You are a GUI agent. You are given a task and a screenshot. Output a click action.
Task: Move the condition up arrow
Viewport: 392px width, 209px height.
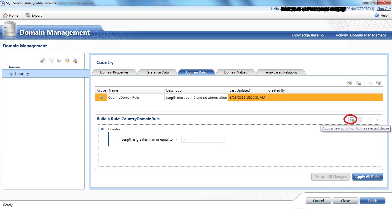click(x=370, y=119)
